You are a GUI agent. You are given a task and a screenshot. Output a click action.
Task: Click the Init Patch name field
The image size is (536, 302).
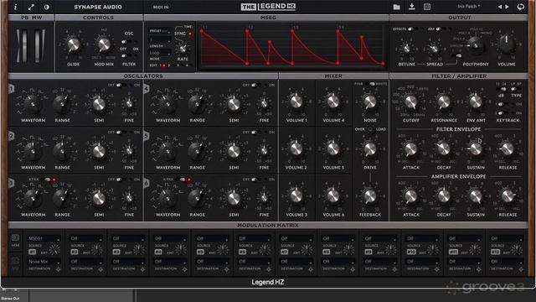pos(469,7)
